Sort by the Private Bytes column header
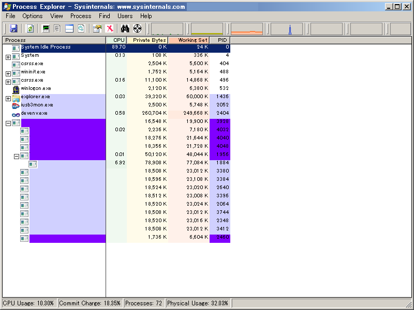Viewport: 414px width, 310px height. (x=147, y=40)
